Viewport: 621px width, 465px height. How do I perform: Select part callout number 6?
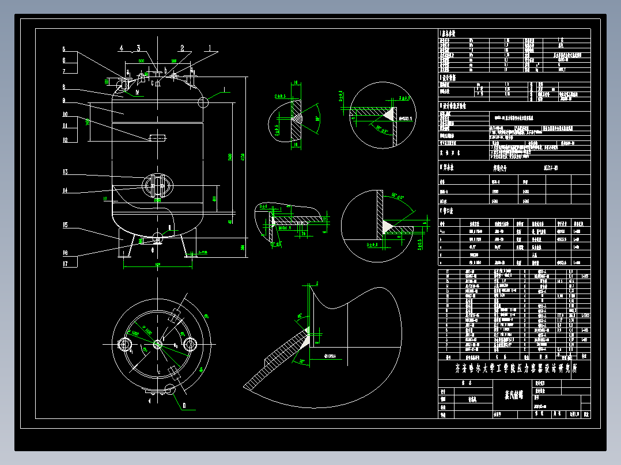[64, 60]
